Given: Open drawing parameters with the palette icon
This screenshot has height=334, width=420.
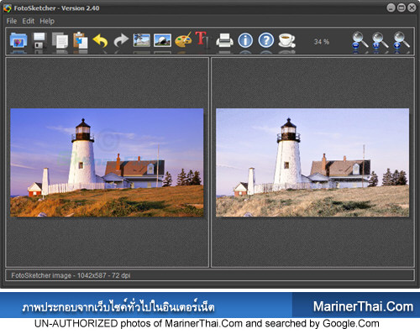Looking at the screenshot, I should coord(183,39).
